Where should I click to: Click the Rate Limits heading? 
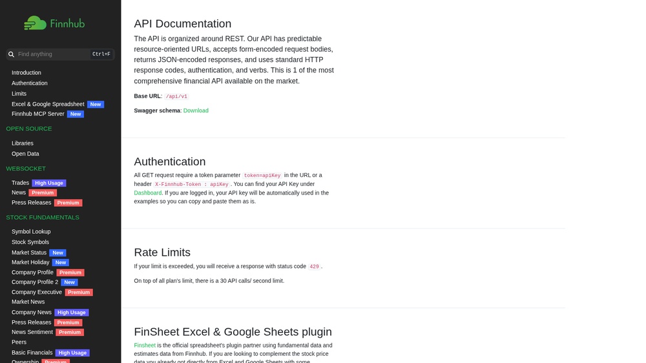[x=162, y=252]
